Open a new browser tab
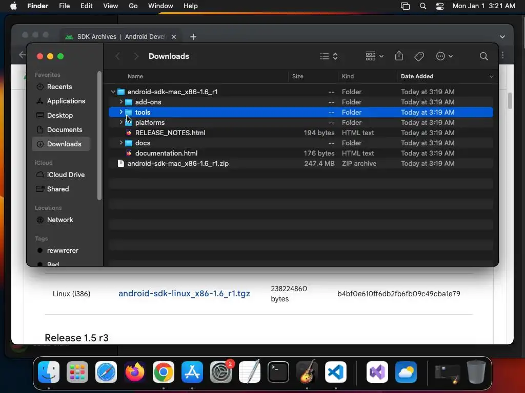The image size is (525, 393). 193,37
